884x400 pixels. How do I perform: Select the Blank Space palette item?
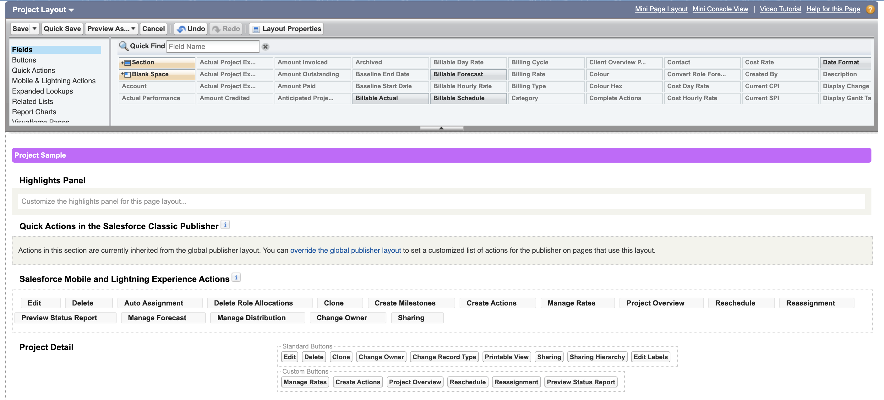[157, 74]
